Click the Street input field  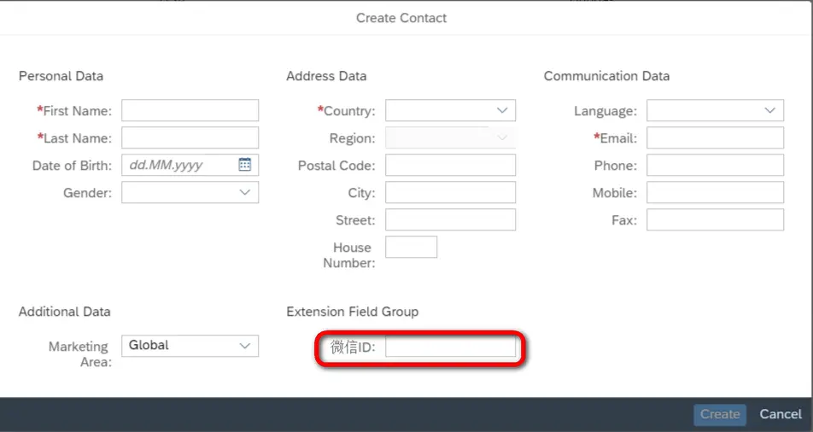451,220
